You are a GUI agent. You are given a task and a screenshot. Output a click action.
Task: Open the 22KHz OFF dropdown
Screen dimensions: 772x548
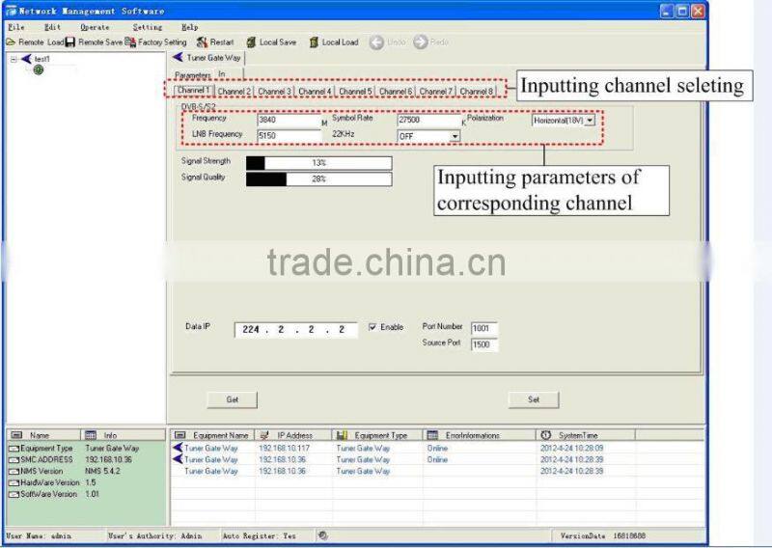[x=455, y=137]
